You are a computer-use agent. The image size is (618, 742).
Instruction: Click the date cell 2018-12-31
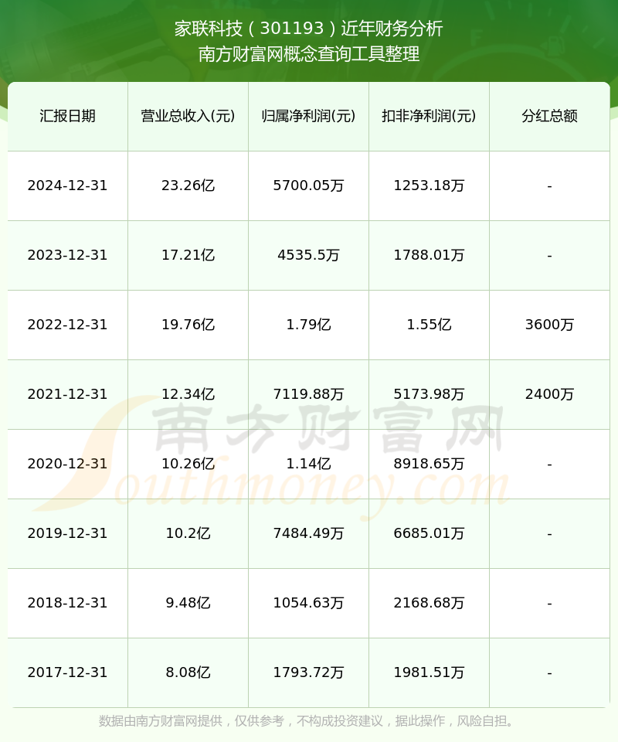coord(68,603)
